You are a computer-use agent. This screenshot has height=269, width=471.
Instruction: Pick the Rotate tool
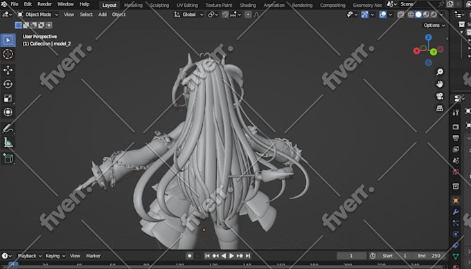click(8, 84)
